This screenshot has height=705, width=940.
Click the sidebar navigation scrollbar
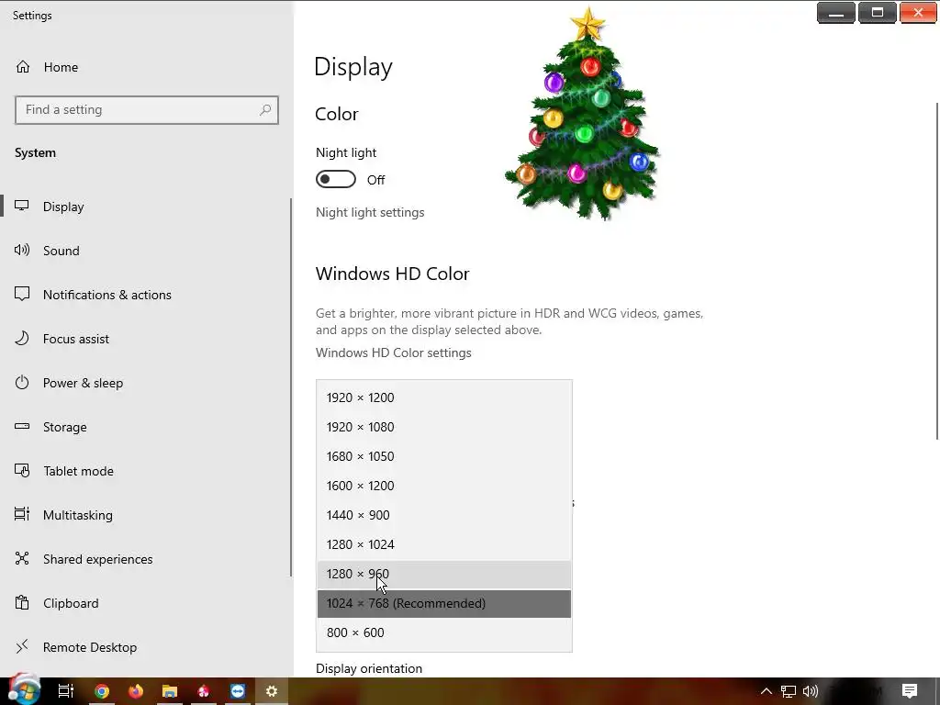pos(291,387)
